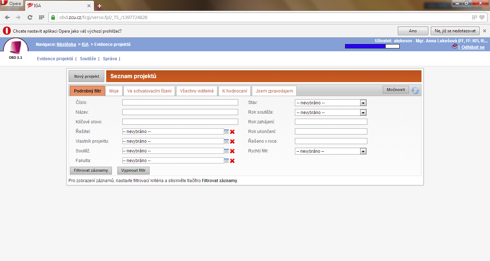490x261 pixels.
Task: Click the Seznam projektů heading
Action: point(133,76)
